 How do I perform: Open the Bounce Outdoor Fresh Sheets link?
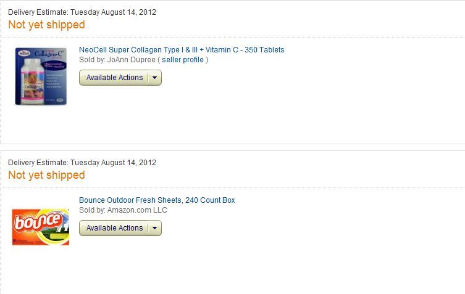pos(157,200)
